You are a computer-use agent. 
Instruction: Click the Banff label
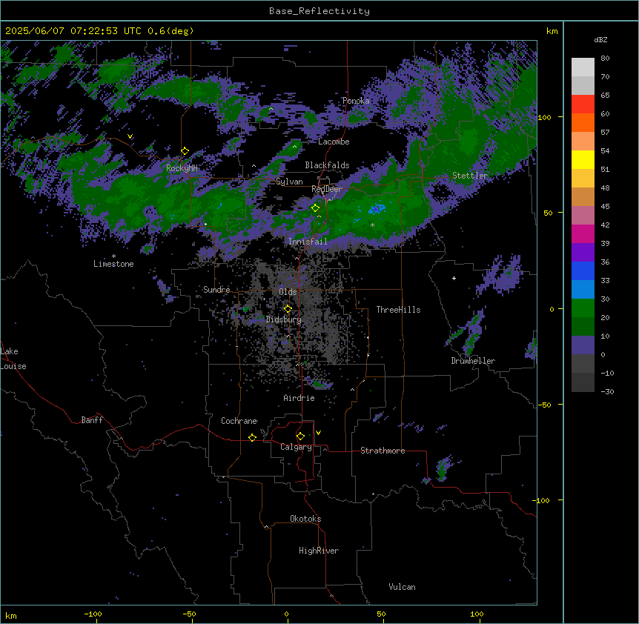coord(92,420)
